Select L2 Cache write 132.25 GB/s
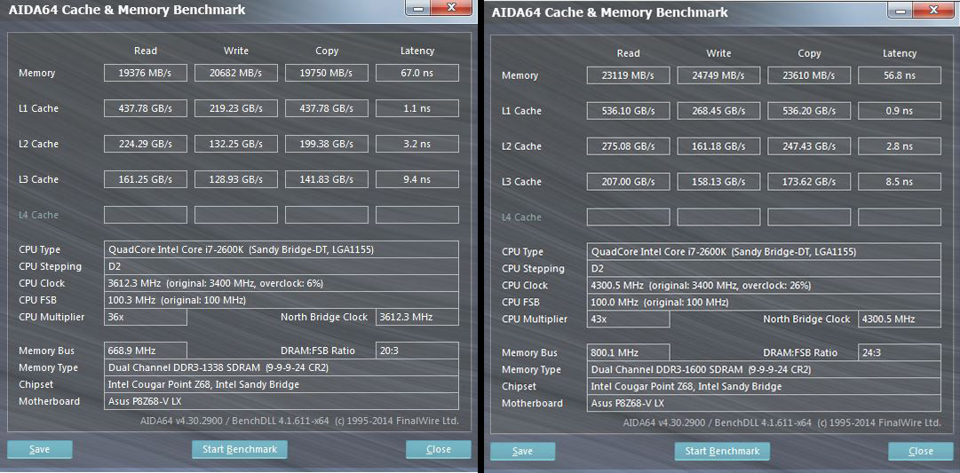The width and height of the screenshot is (960, 473). (x=235, y=144)
